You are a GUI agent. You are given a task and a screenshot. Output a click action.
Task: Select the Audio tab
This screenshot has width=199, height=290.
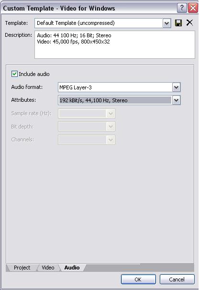[72, 268]
